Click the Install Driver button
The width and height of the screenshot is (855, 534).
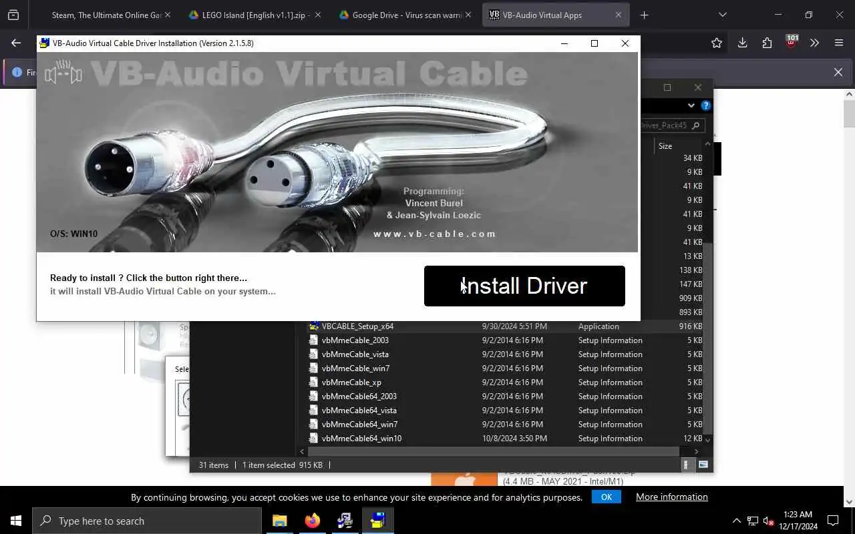(524, 286)
